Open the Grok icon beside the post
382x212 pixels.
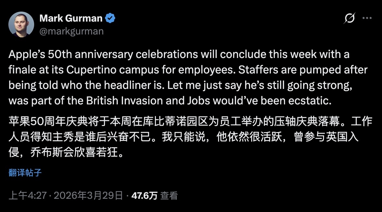coord(349,19)
